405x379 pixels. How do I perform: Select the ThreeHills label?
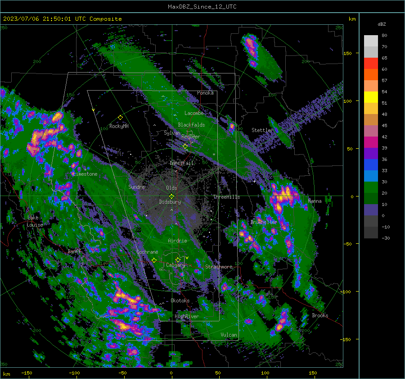226,197
